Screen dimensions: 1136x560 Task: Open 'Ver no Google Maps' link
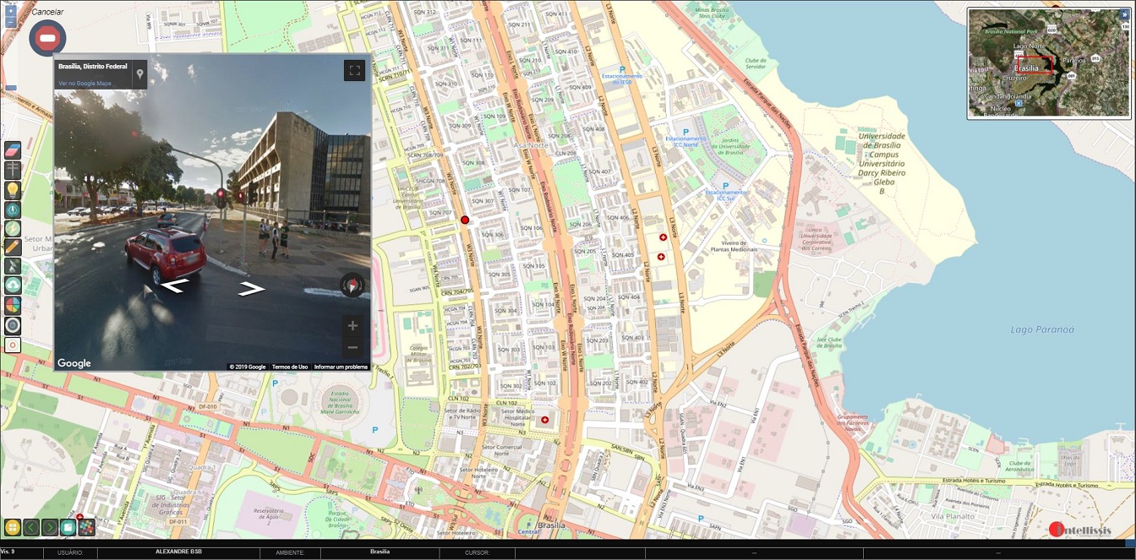(x=85, y=84)
